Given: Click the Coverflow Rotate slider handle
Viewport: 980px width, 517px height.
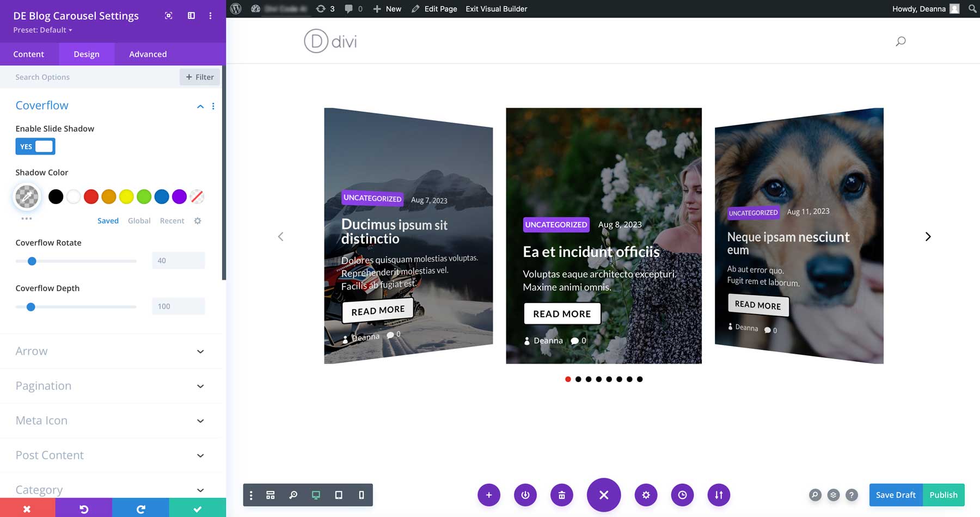Looking at the screenshot, I should pyautogui.click(x=32, y=261).
